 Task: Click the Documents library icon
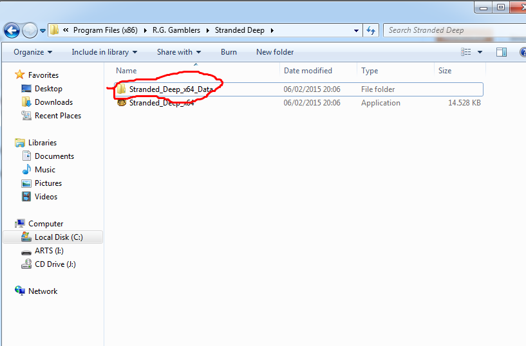coord(26,156)
